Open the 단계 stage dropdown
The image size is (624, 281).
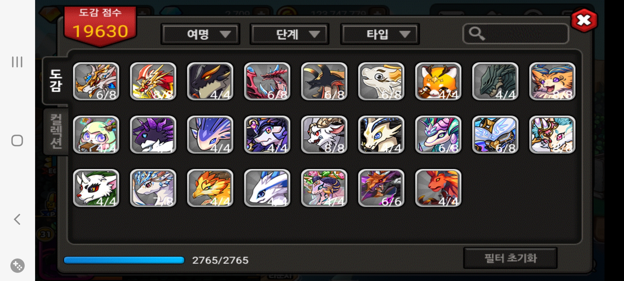coord(289,34)
